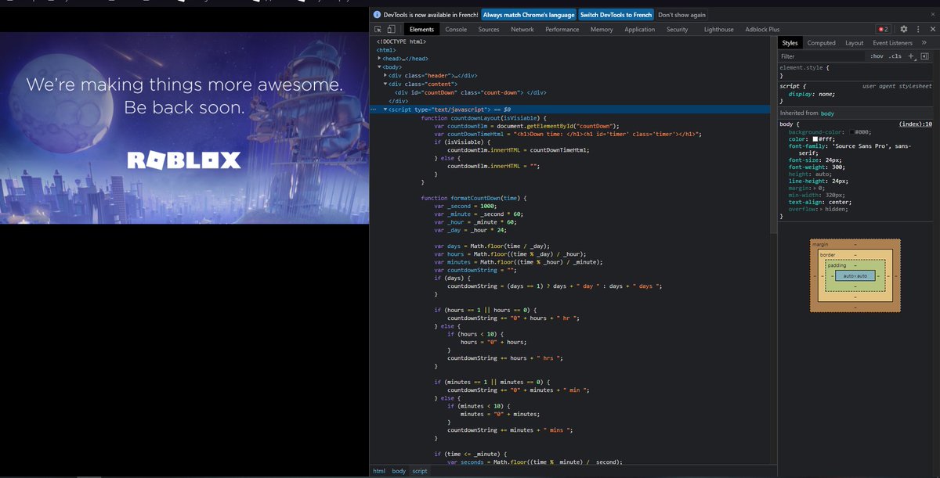
Task: Open the (index):10 source link
Action: coord(916,124)
